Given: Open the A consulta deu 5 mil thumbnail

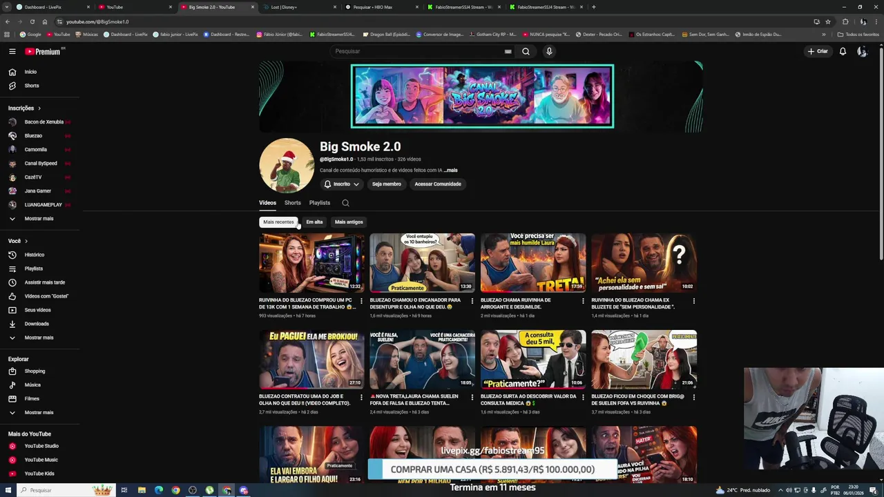Looking at the screenshot, I should [x=533, y=359].
